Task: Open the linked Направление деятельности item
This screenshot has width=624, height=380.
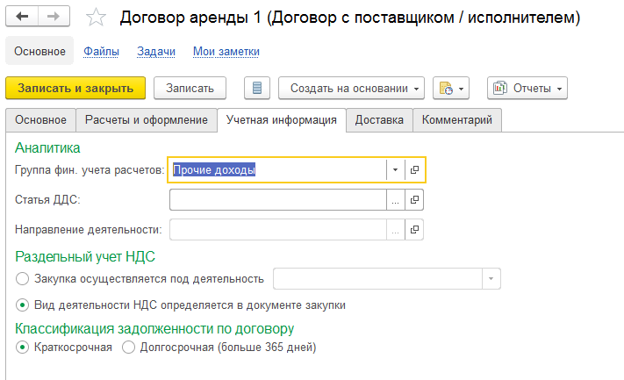Action: click(x=414, y=230)
